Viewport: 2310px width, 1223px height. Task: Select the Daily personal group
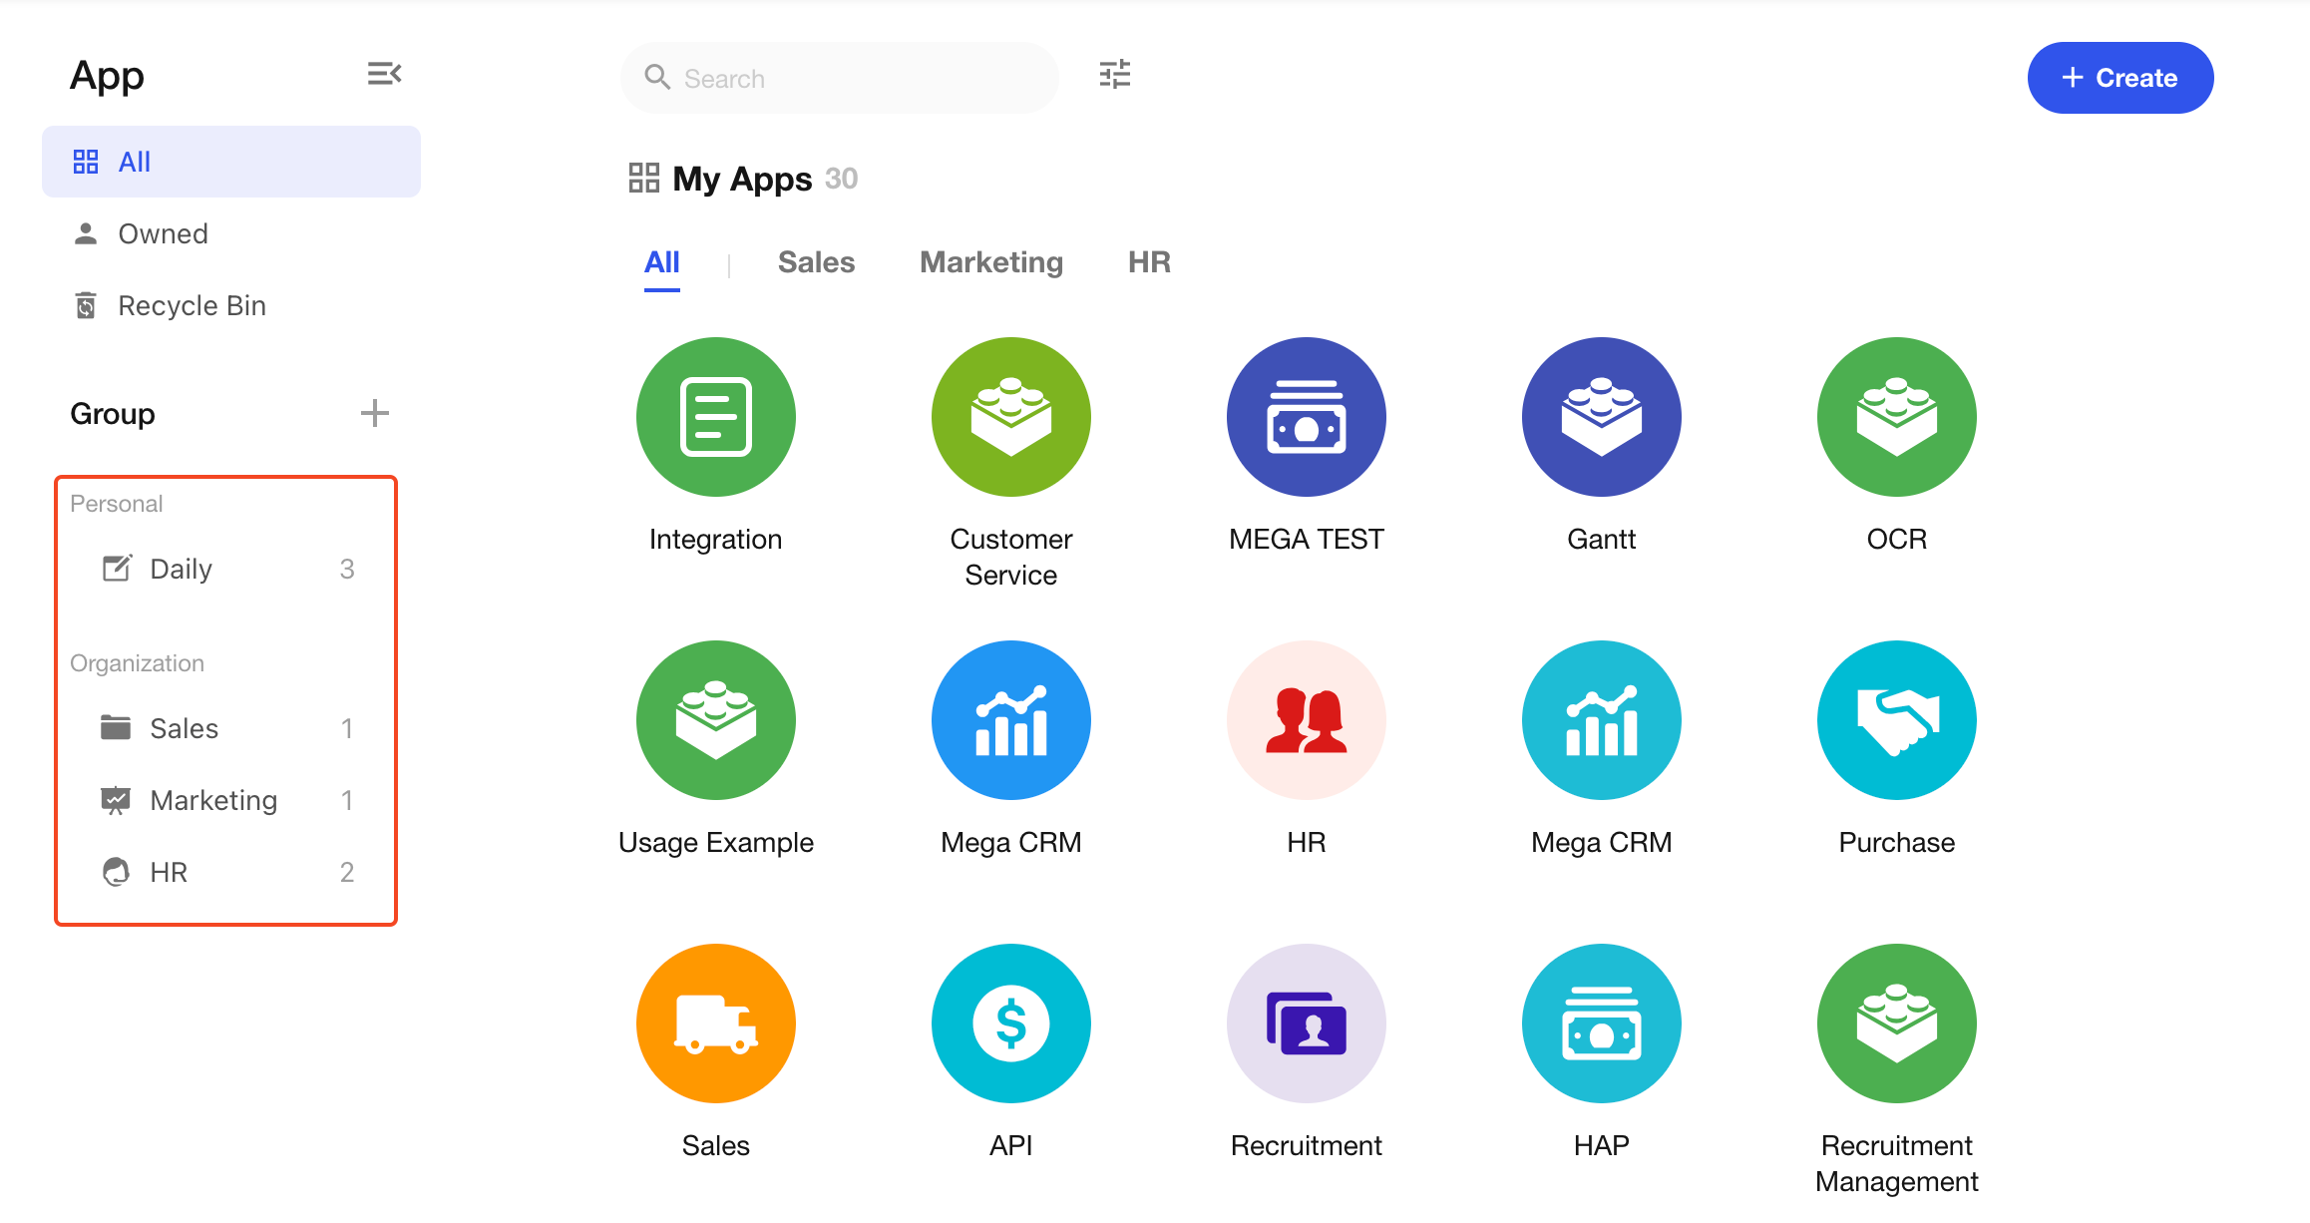[181, 570]
